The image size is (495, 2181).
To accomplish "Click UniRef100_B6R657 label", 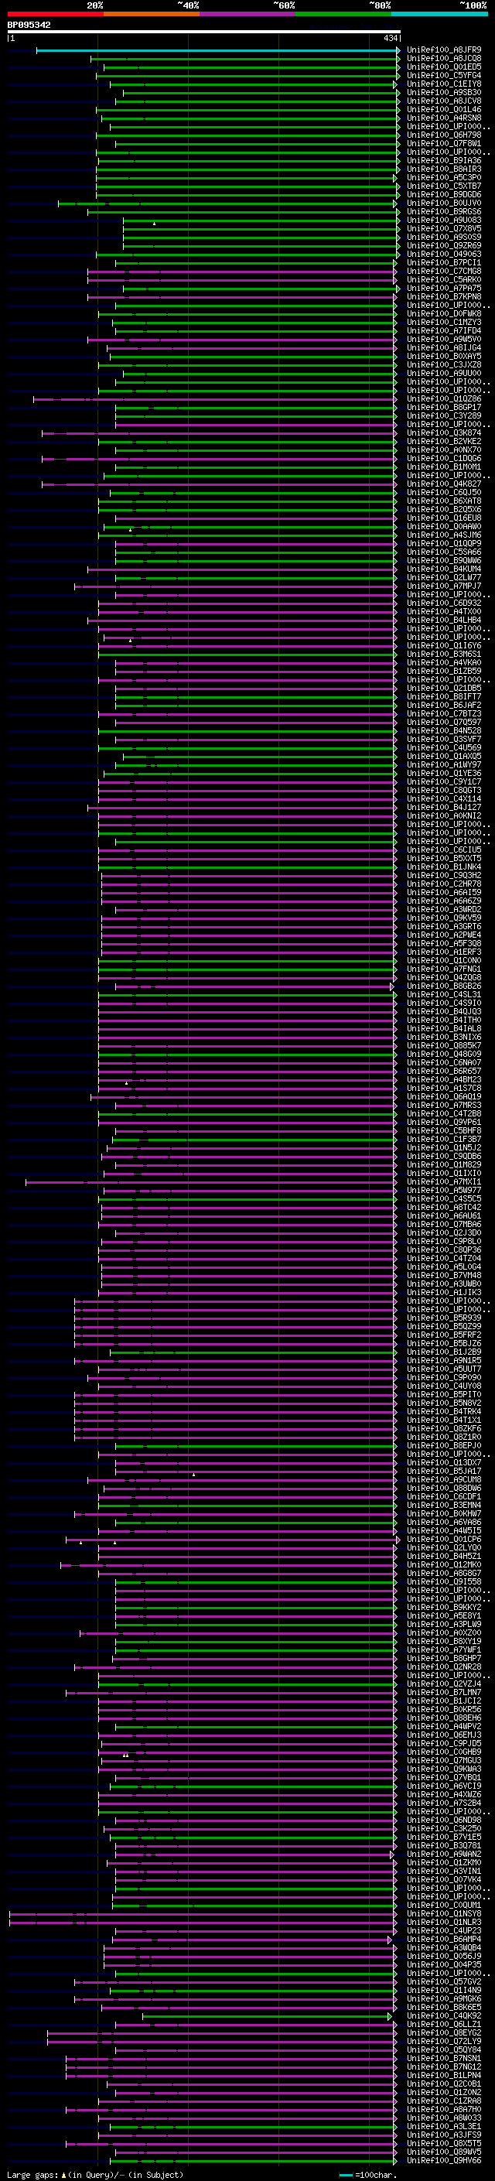I will 444,1071.
